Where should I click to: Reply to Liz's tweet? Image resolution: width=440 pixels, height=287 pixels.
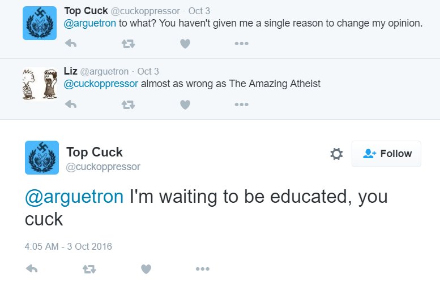pyautogui.click(x=71, y=104)
